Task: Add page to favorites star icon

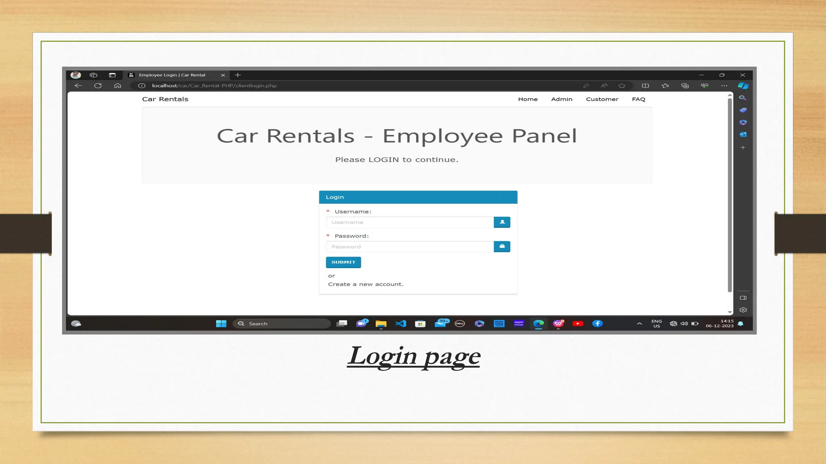Action: click(622, 86)
